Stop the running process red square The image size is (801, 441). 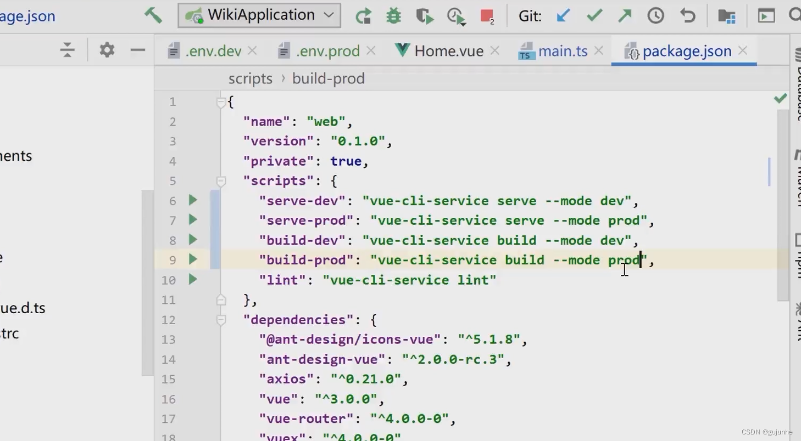[x=487, y=16]
